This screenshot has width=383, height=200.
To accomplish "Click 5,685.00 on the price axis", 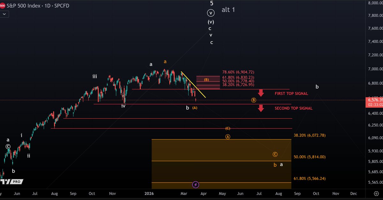I will tap(376, 173).
